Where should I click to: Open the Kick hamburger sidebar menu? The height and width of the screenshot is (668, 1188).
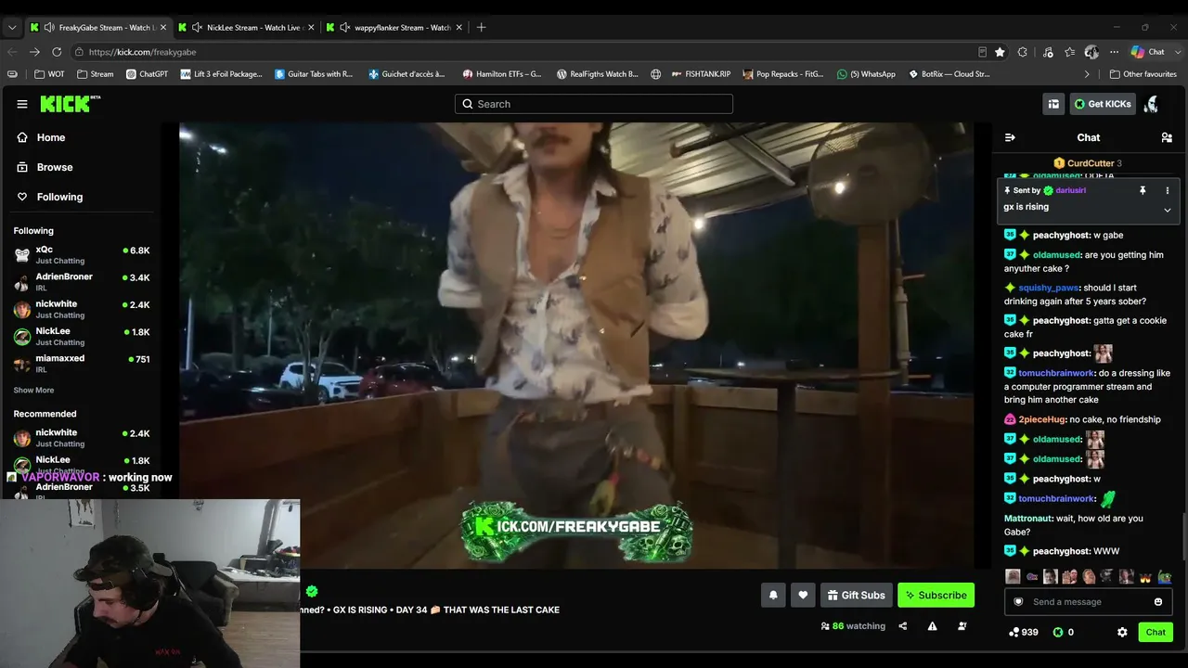22,104
